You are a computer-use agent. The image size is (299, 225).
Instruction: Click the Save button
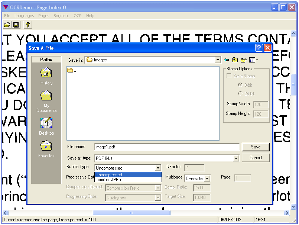tap(256, 147)
